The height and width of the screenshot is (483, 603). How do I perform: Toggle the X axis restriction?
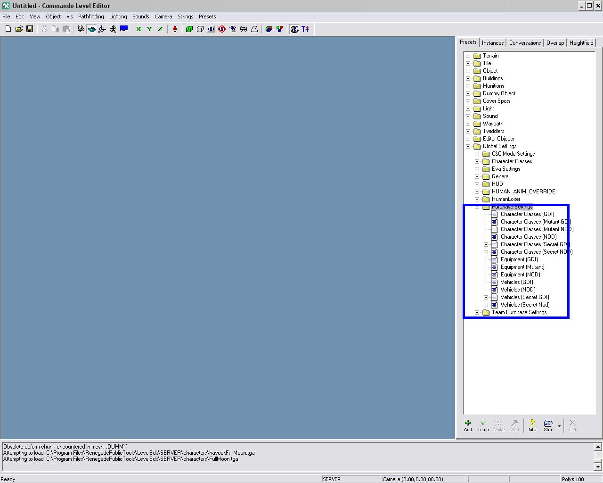(139, 29)
